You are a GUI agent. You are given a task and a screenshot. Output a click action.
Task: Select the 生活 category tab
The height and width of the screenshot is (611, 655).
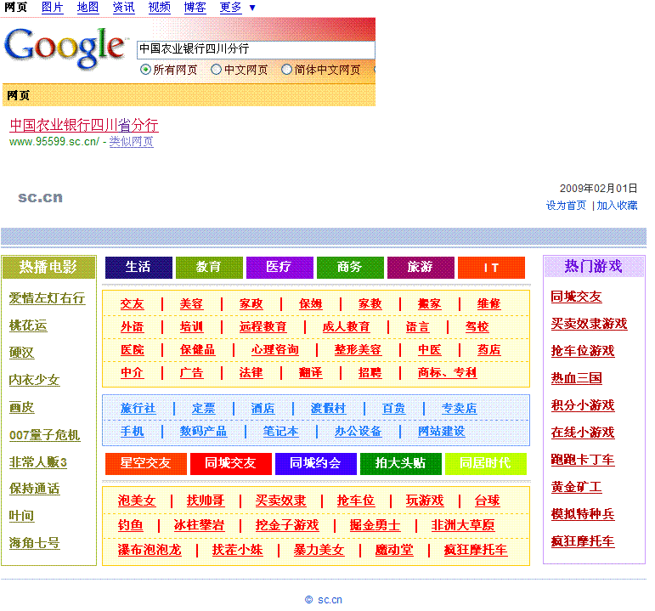click(x=138, y=268)
